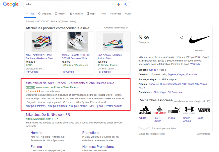Open Outils options
The image size is (219, 152).
coord(128,14)
